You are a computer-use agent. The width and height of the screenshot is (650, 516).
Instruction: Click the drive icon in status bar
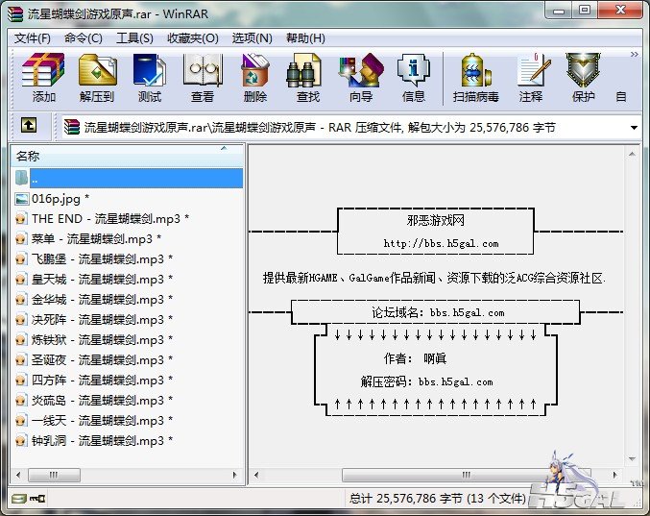point(18,498)
